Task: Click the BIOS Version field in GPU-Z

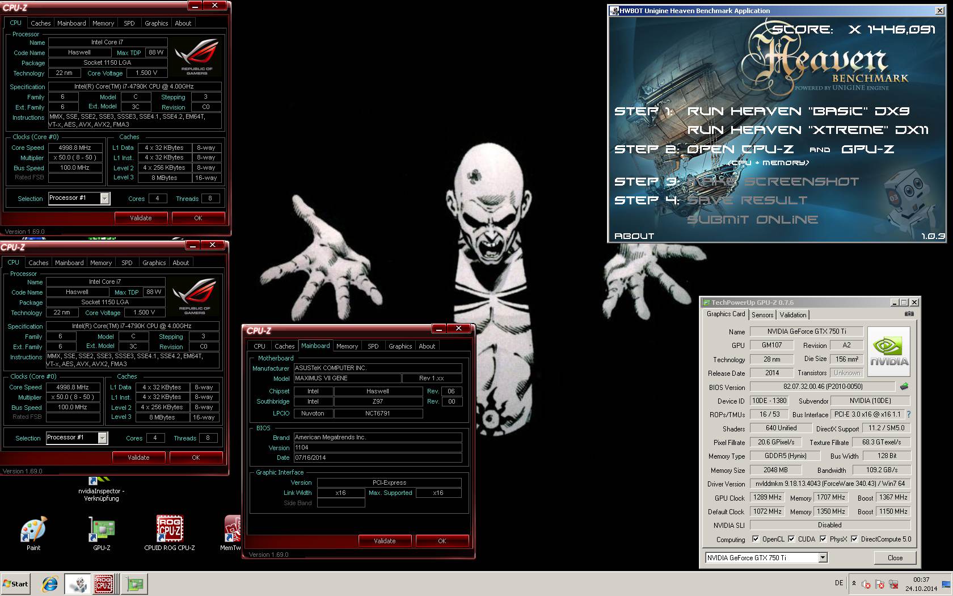Action: coord(823,387)
